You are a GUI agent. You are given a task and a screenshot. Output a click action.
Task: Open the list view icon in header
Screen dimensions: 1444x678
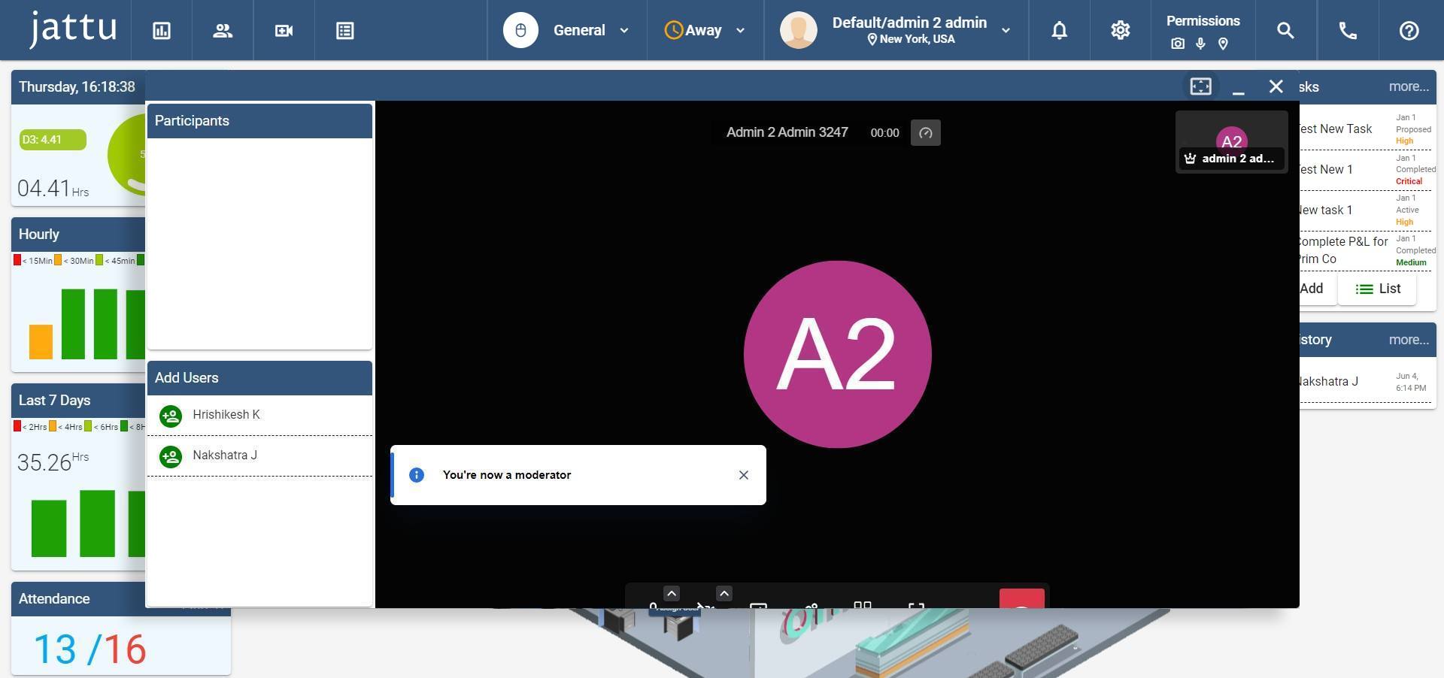pyautogui.click(x=345, y=31)
